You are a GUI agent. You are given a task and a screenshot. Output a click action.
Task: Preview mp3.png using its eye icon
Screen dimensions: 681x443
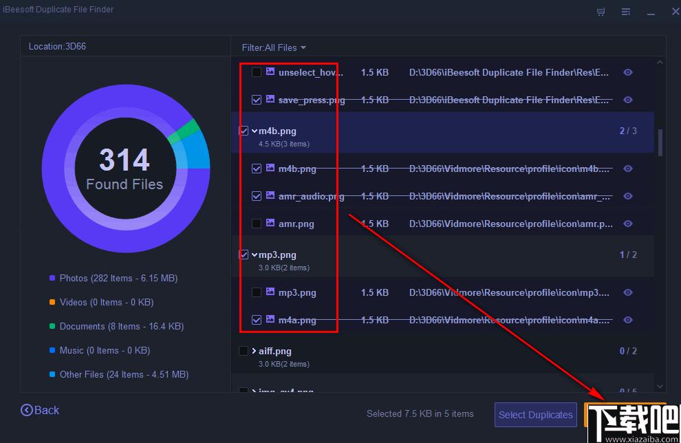pyautogui.click(x=627, y=292)
